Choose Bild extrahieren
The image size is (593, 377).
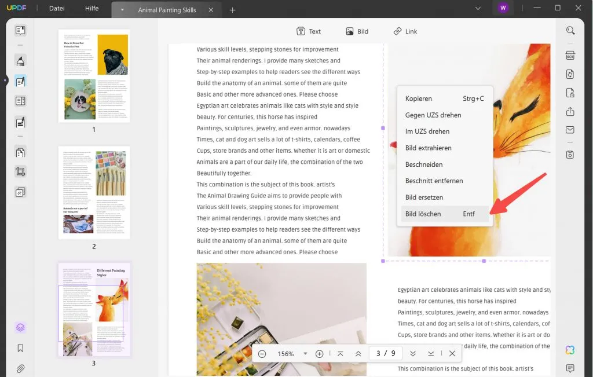444,148
